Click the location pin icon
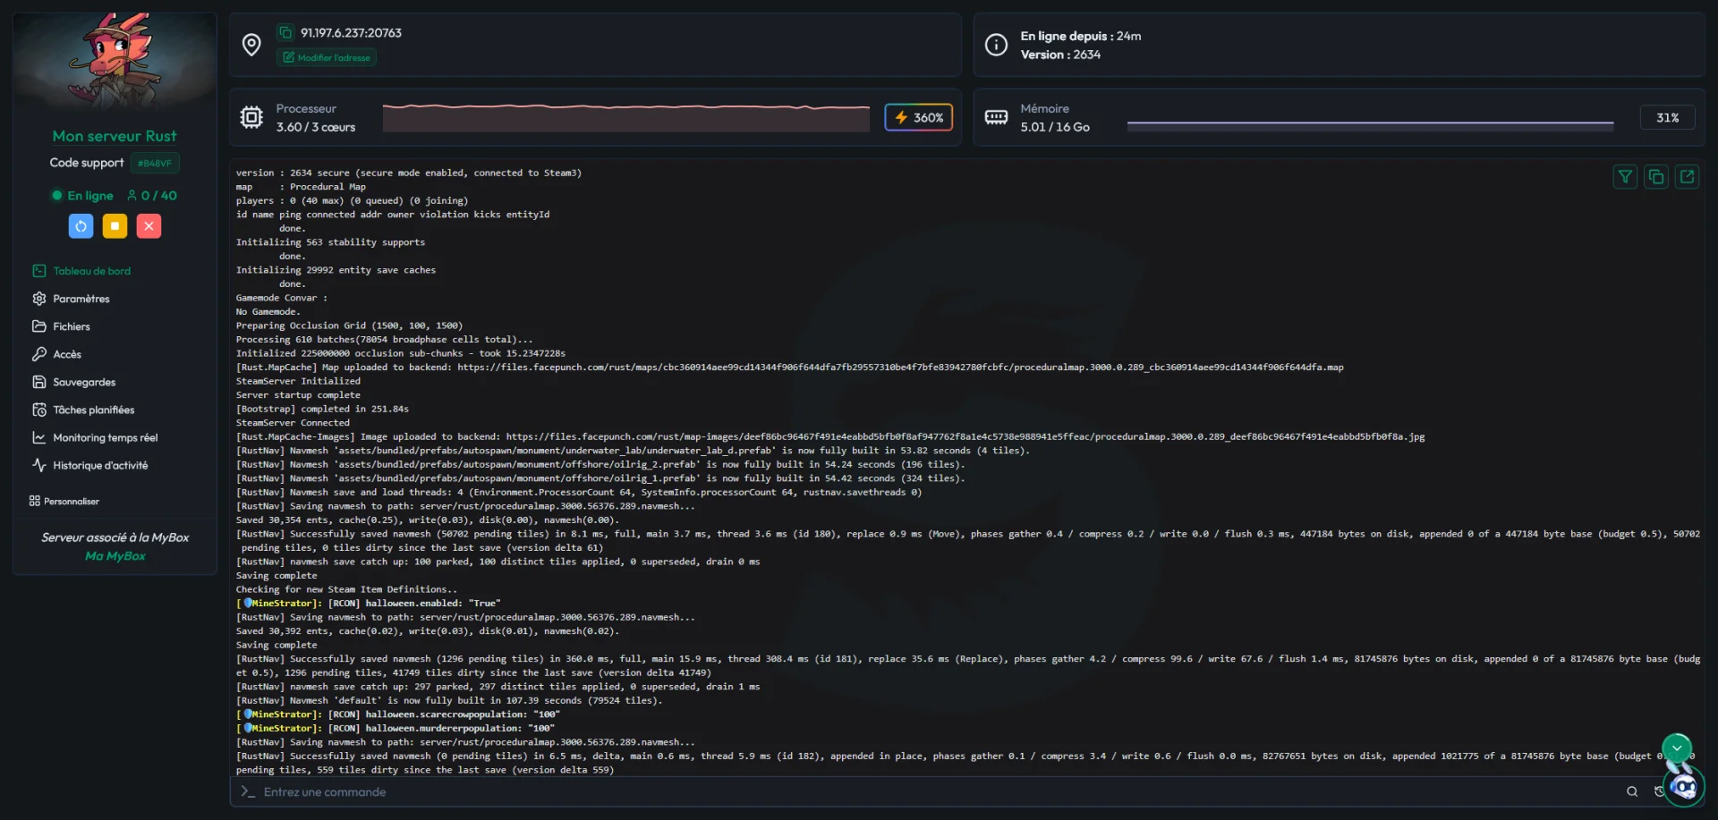1718x820 pixels. coord(251,45)
